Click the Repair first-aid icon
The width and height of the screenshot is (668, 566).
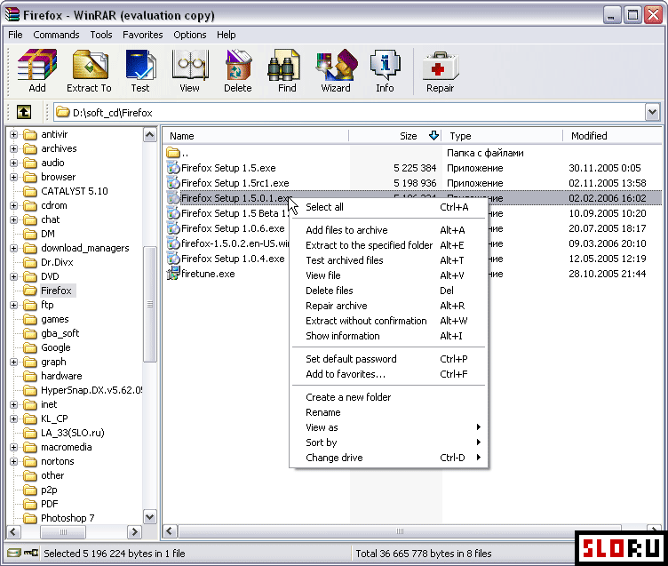point(440,66)
